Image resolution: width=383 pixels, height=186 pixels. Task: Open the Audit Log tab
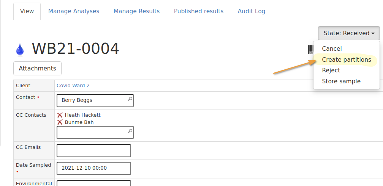click(251, 11)
